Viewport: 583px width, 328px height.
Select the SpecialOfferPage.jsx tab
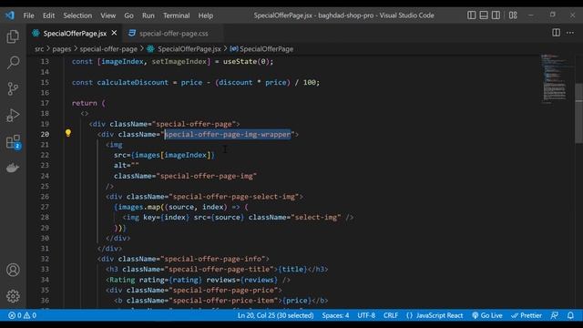coord(75,34)
